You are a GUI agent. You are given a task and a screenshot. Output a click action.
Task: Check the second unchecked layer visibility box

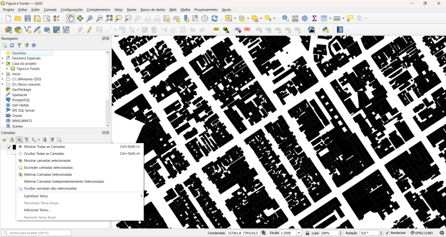point(9,153)
